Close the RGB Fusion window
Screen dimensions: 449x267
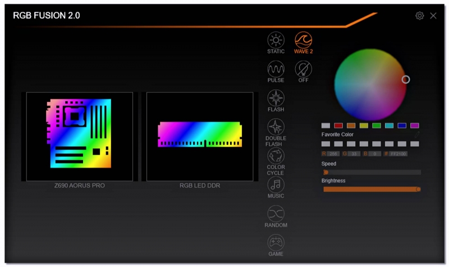(433, 16)
